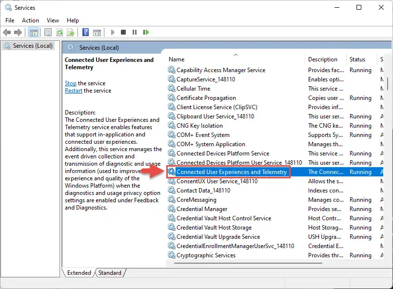This screenshot has width=393, height=289.
Task: Click the Pause Service toolbar icon
Action: pyautogui.click(x=134, y=32)
